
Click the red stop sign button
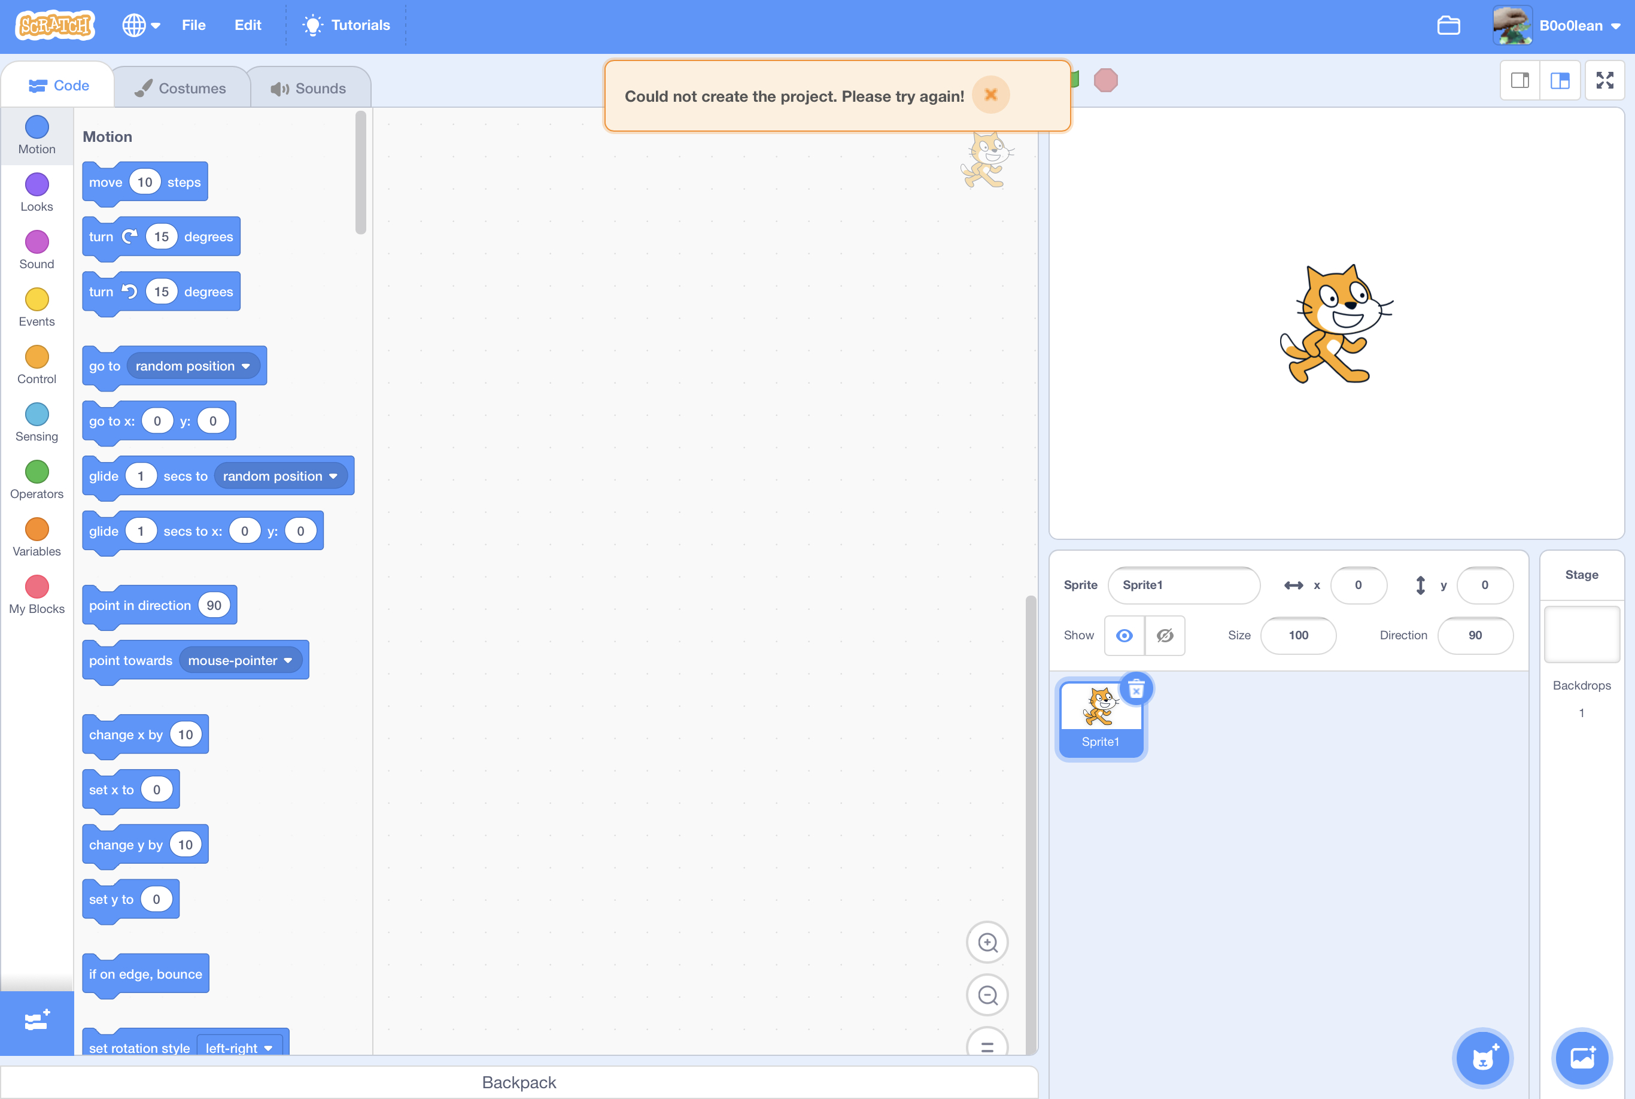click(x=1105, y=80)
